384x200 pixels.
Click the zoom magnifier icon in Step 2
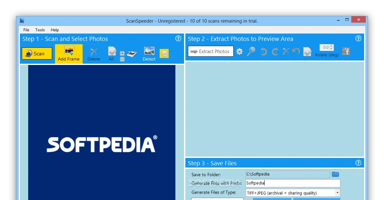[252, 51]
